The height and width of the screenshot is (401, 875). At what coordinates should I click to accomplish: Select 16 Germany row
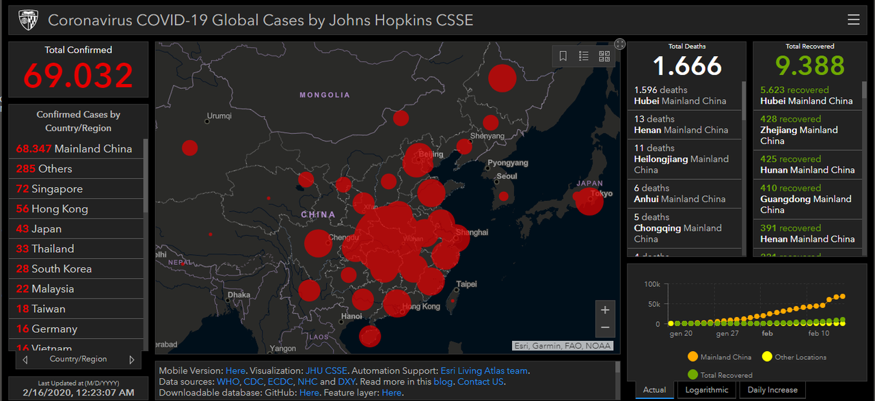pos(76,329)
